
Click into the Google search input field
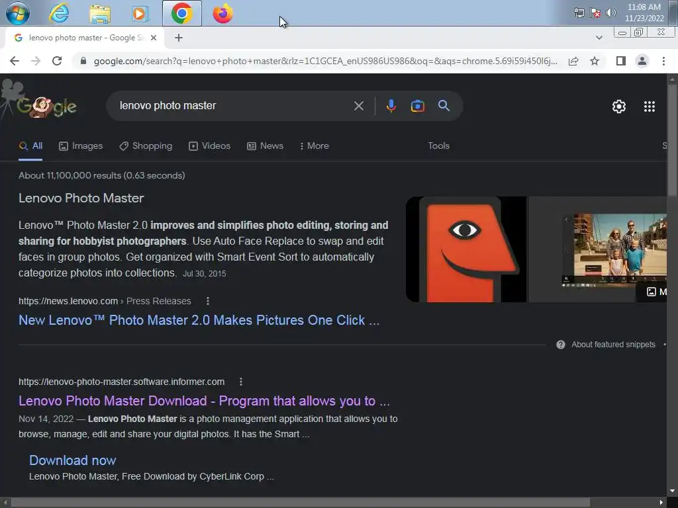click(234, 106)
